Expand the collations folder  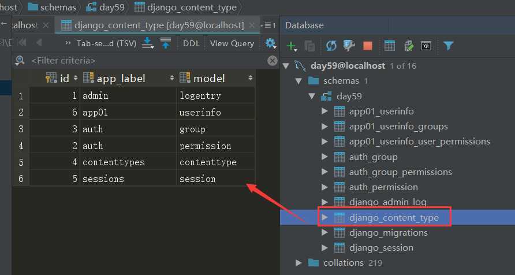click(298, 263)
